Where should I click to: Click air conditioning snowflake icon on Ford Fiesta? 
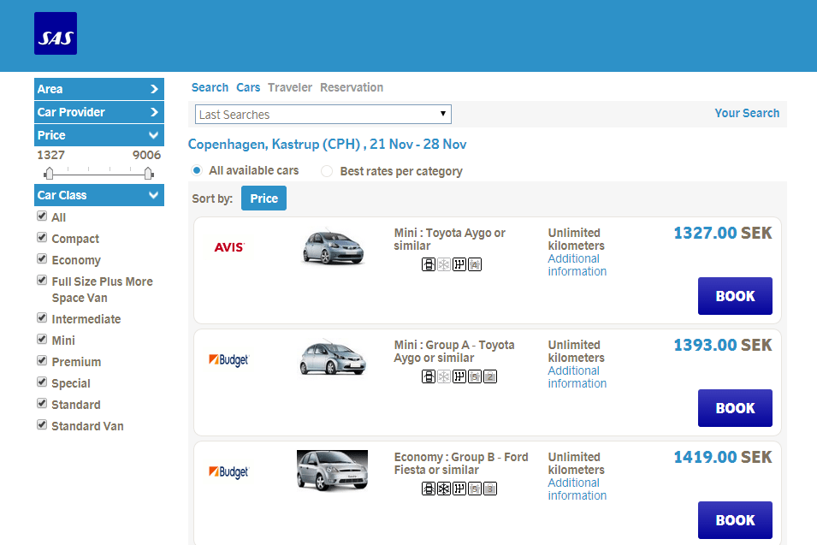[444, 489]
